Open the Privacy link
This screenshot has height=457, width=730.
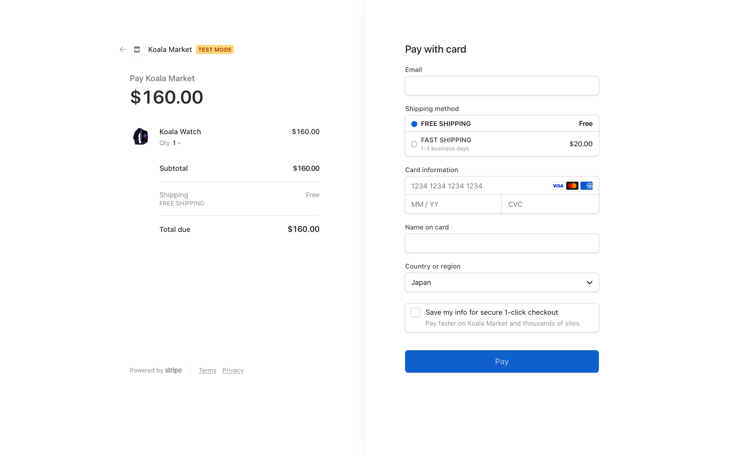click(x=233, y=370)
